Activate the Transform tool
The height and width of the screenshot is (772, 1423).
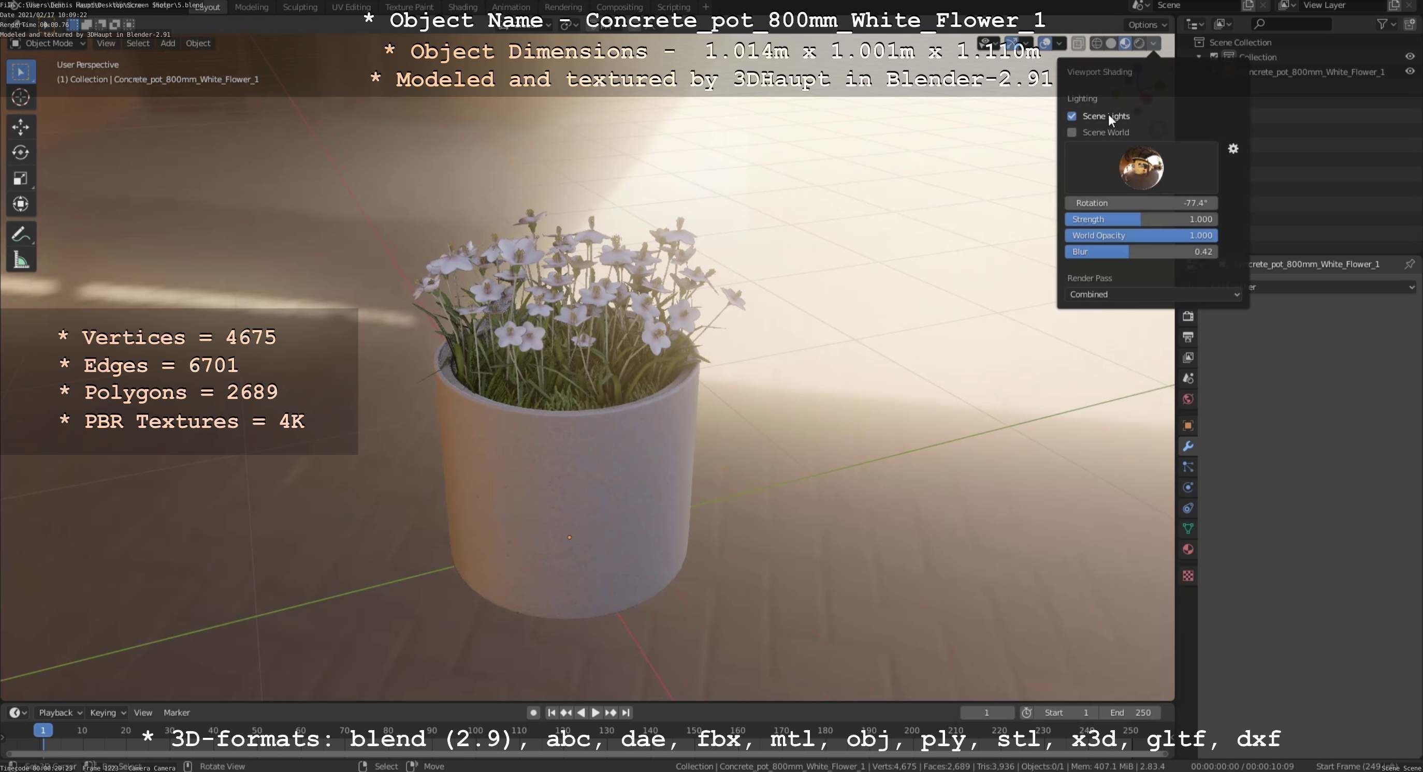[x=21, y=204]
